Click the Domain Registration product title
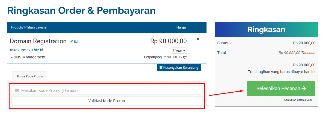326x116 pixels. coord(38,41)
